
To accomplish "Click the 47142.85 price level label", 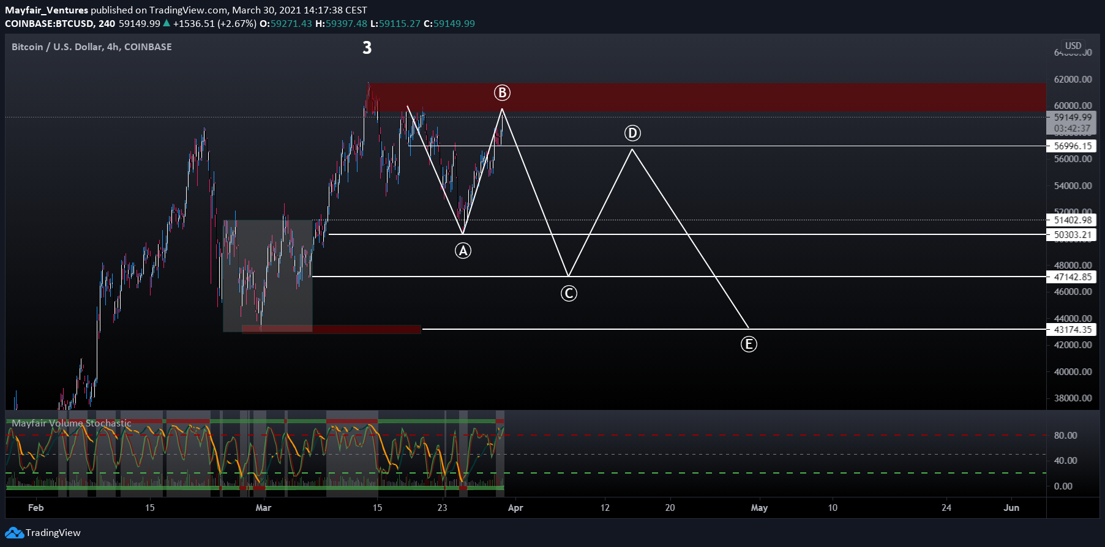I will click(1071, 277).
